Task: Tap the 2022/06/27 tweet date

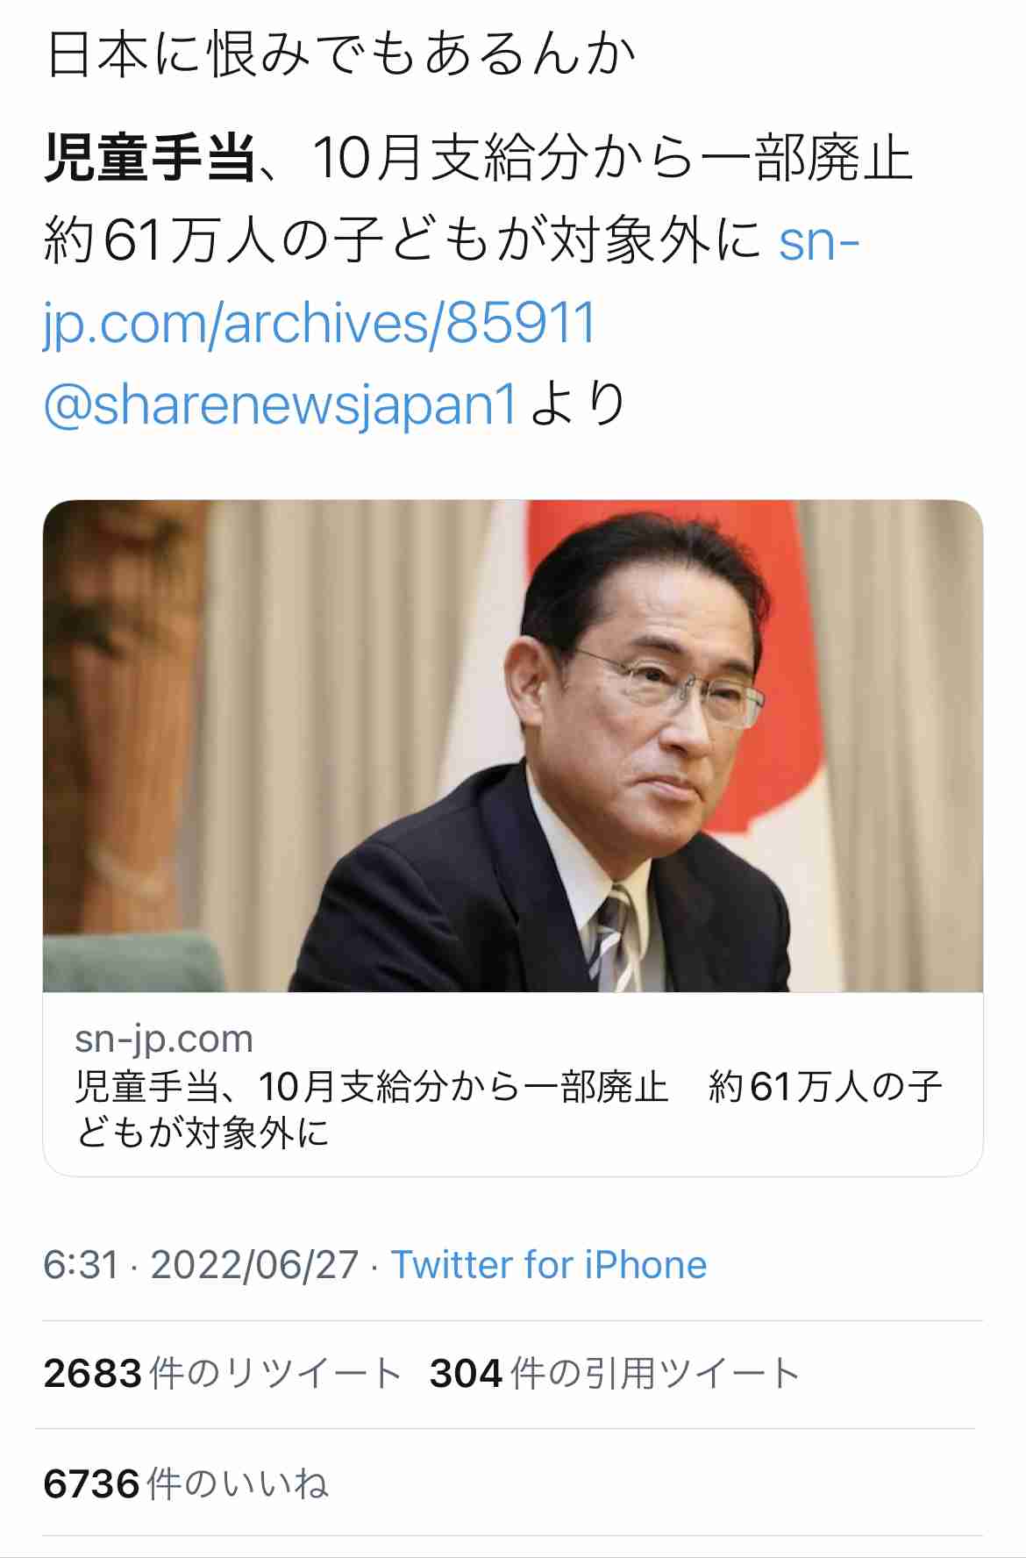Action: point(254,1265)
